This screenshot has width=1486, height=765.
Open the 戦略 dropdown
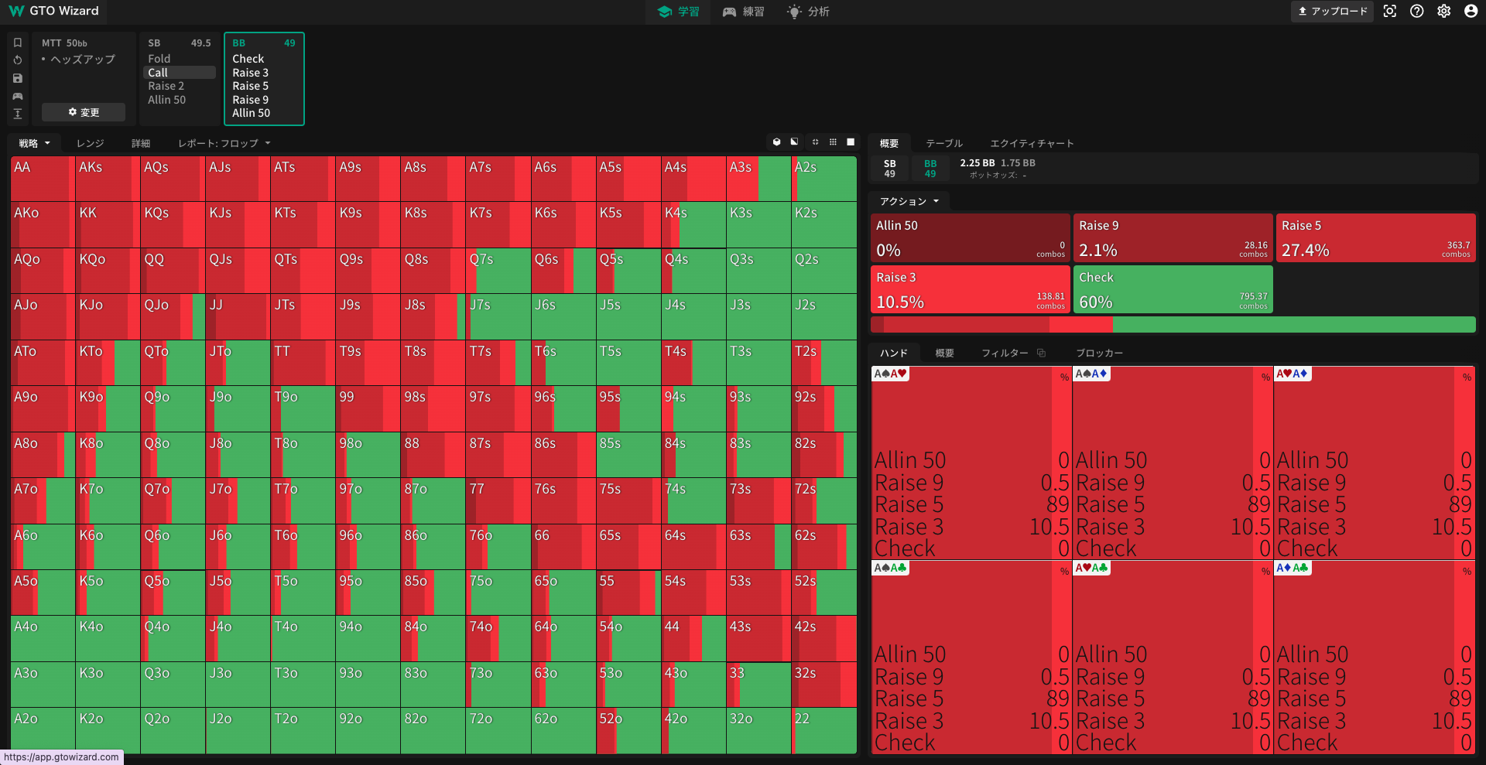35,143
